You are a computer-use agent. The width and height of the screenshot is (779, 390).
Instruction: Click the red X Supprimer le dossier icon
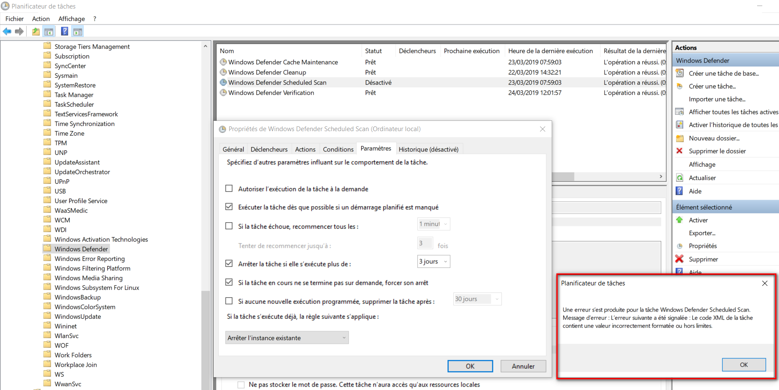pyautogui.click(x=679, y=151)
